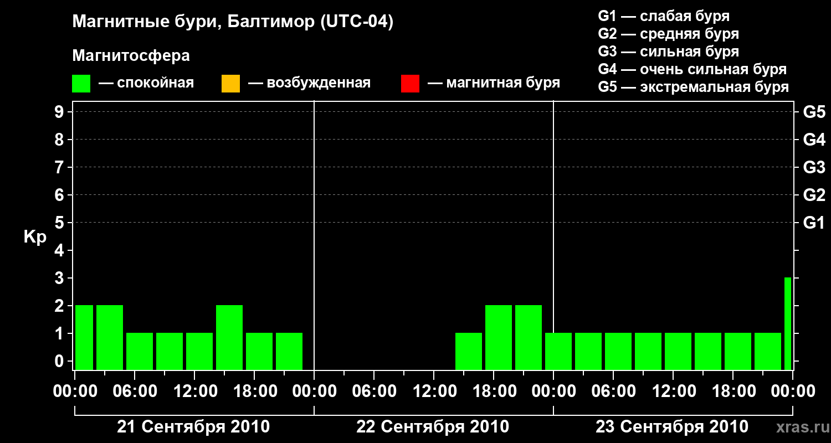Click the '06:00' time label under 22 September
The image size is (831, 443).
coord(374,392)
